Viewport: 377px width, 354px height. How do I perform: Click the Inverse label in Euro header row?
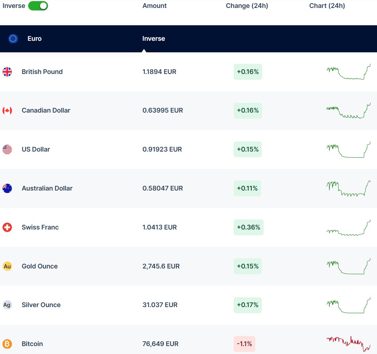pyautogui.click(x=153, y=39)
